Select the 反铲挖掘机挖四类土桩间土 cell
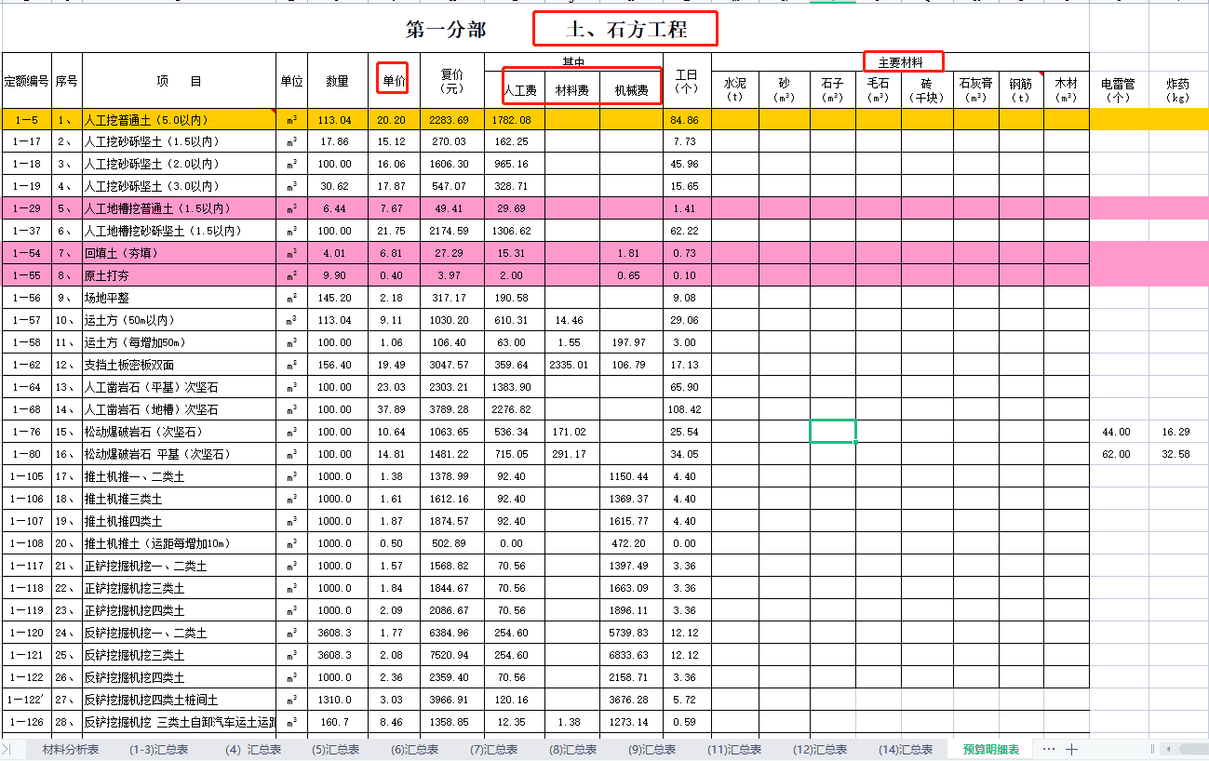The width and height of the screenshot is (1209, 761). 180,700
